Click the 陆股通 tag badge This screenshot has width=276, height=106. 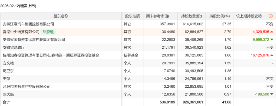(x=48, y=32)
